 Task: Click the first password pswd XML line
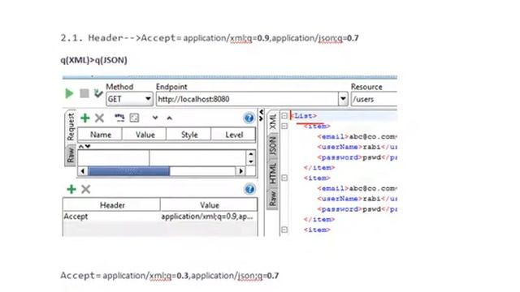point(357,157)
